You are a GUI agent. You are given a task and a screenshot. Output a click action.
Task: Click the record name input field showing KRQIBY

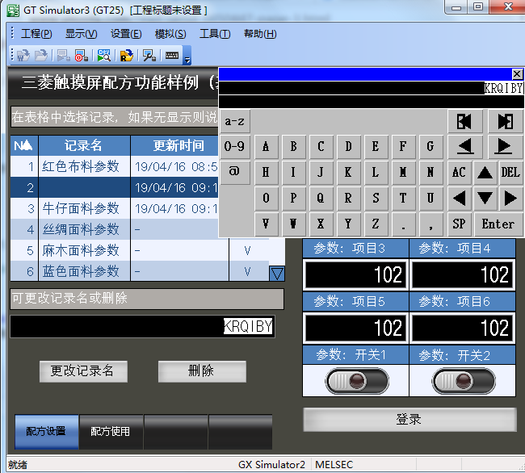[142, 327]
